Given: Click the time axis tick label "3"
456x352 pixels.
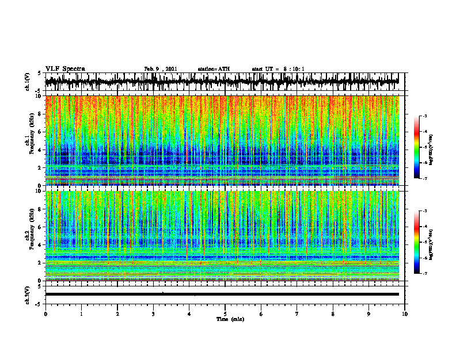Looking at the screenshot, I should coord(153,314).
